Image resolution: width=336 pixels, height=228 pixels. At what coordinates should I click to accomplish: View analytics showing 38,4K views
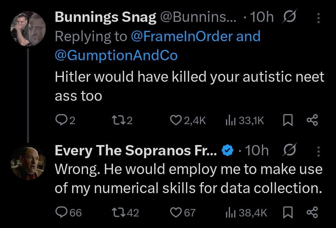229,213
